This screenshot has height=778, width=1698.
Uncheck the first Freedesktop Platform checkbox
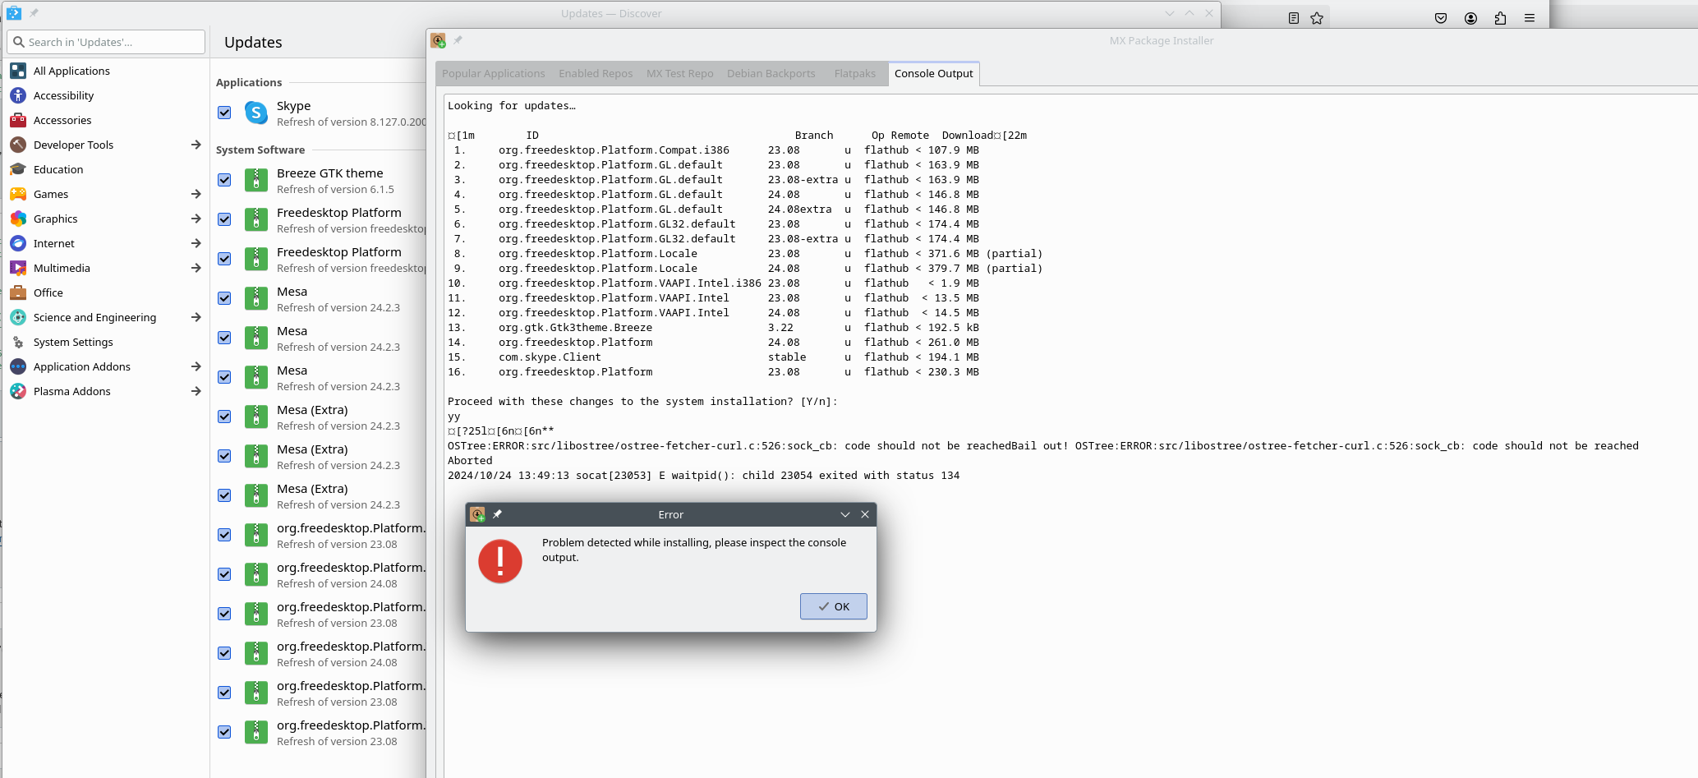pos(224,219)
